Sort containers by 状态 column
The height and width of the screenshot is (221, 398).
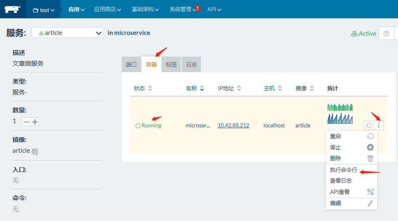[143, 88]
